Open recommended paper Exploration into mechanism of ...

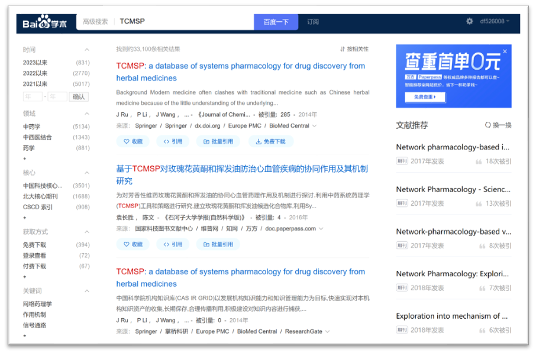[x=452, y=316]
